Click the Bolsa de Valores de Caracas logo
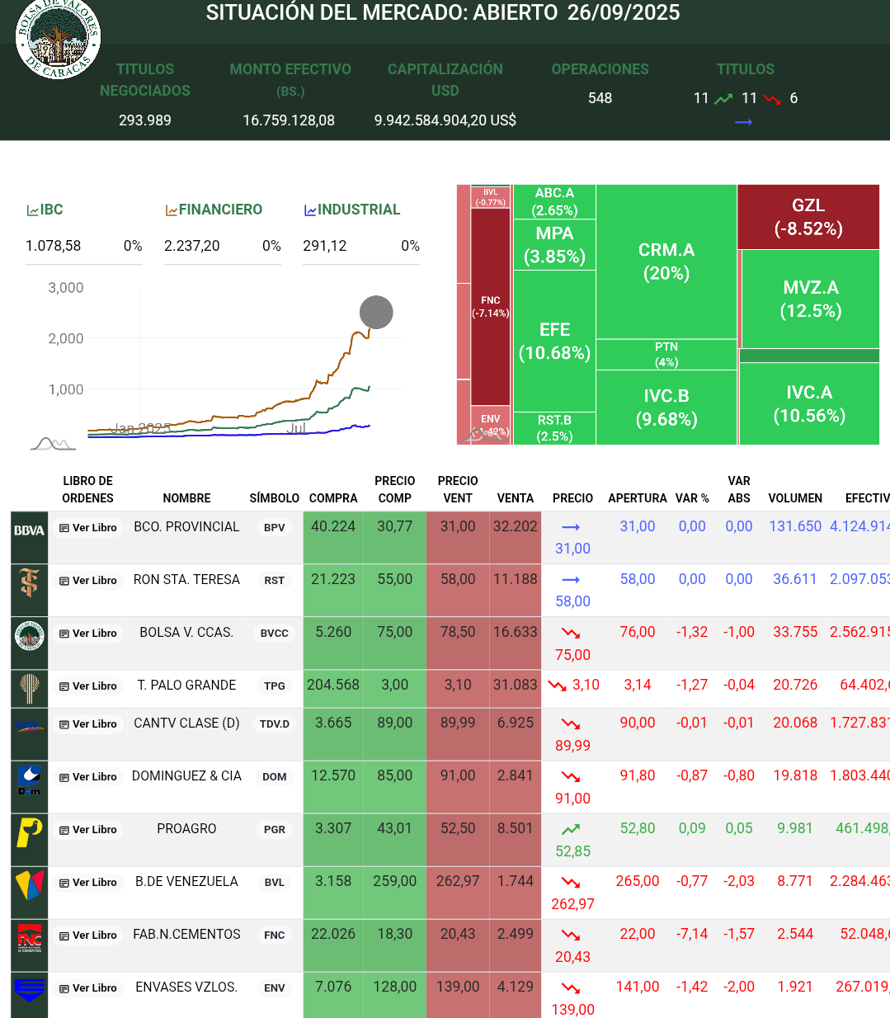The height and width of the screenshot is (1018, 890). tap(58, 38)
